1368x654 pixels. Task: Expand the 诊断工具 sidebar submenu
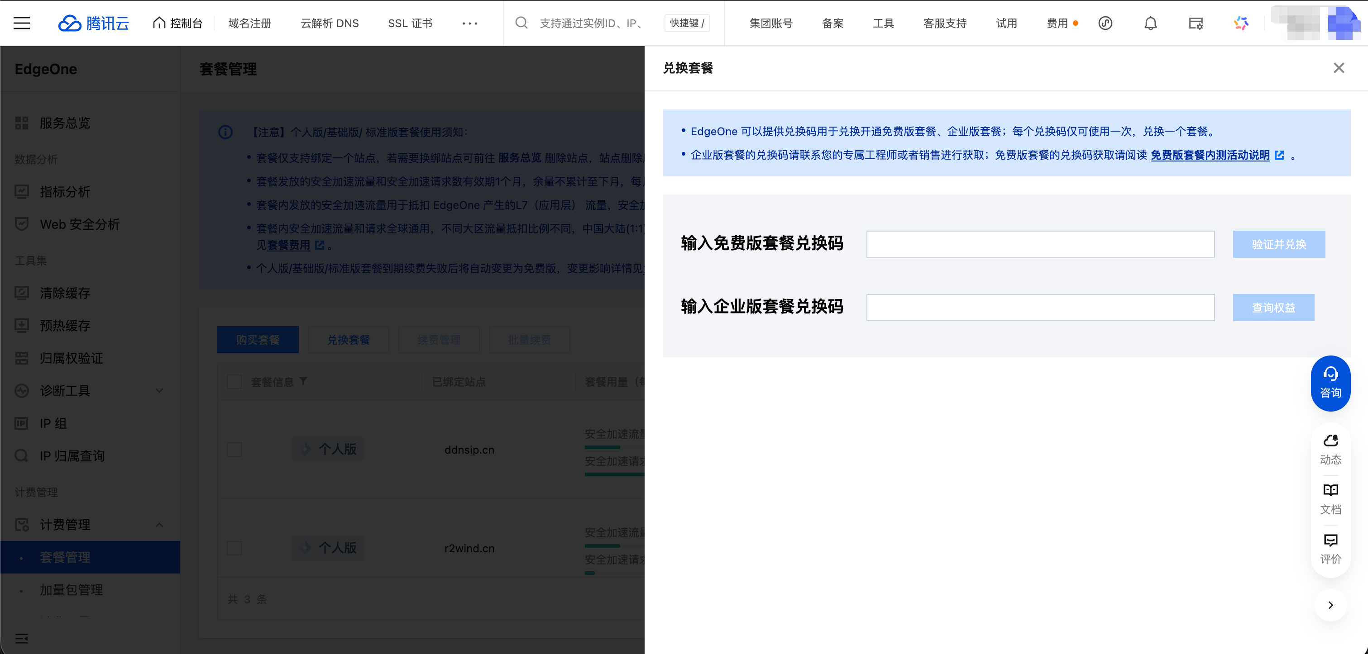(159, 391)
